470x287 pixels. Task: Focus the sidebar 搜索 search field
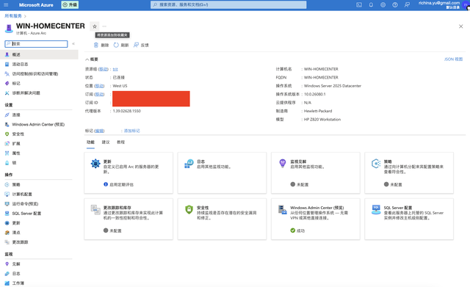point(36,44)
